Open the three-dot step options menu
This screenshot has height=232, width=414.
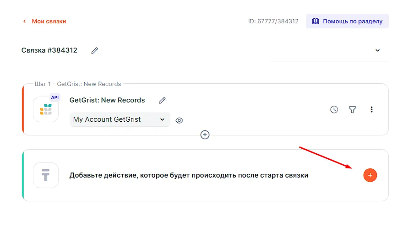[x=371, y=110]
